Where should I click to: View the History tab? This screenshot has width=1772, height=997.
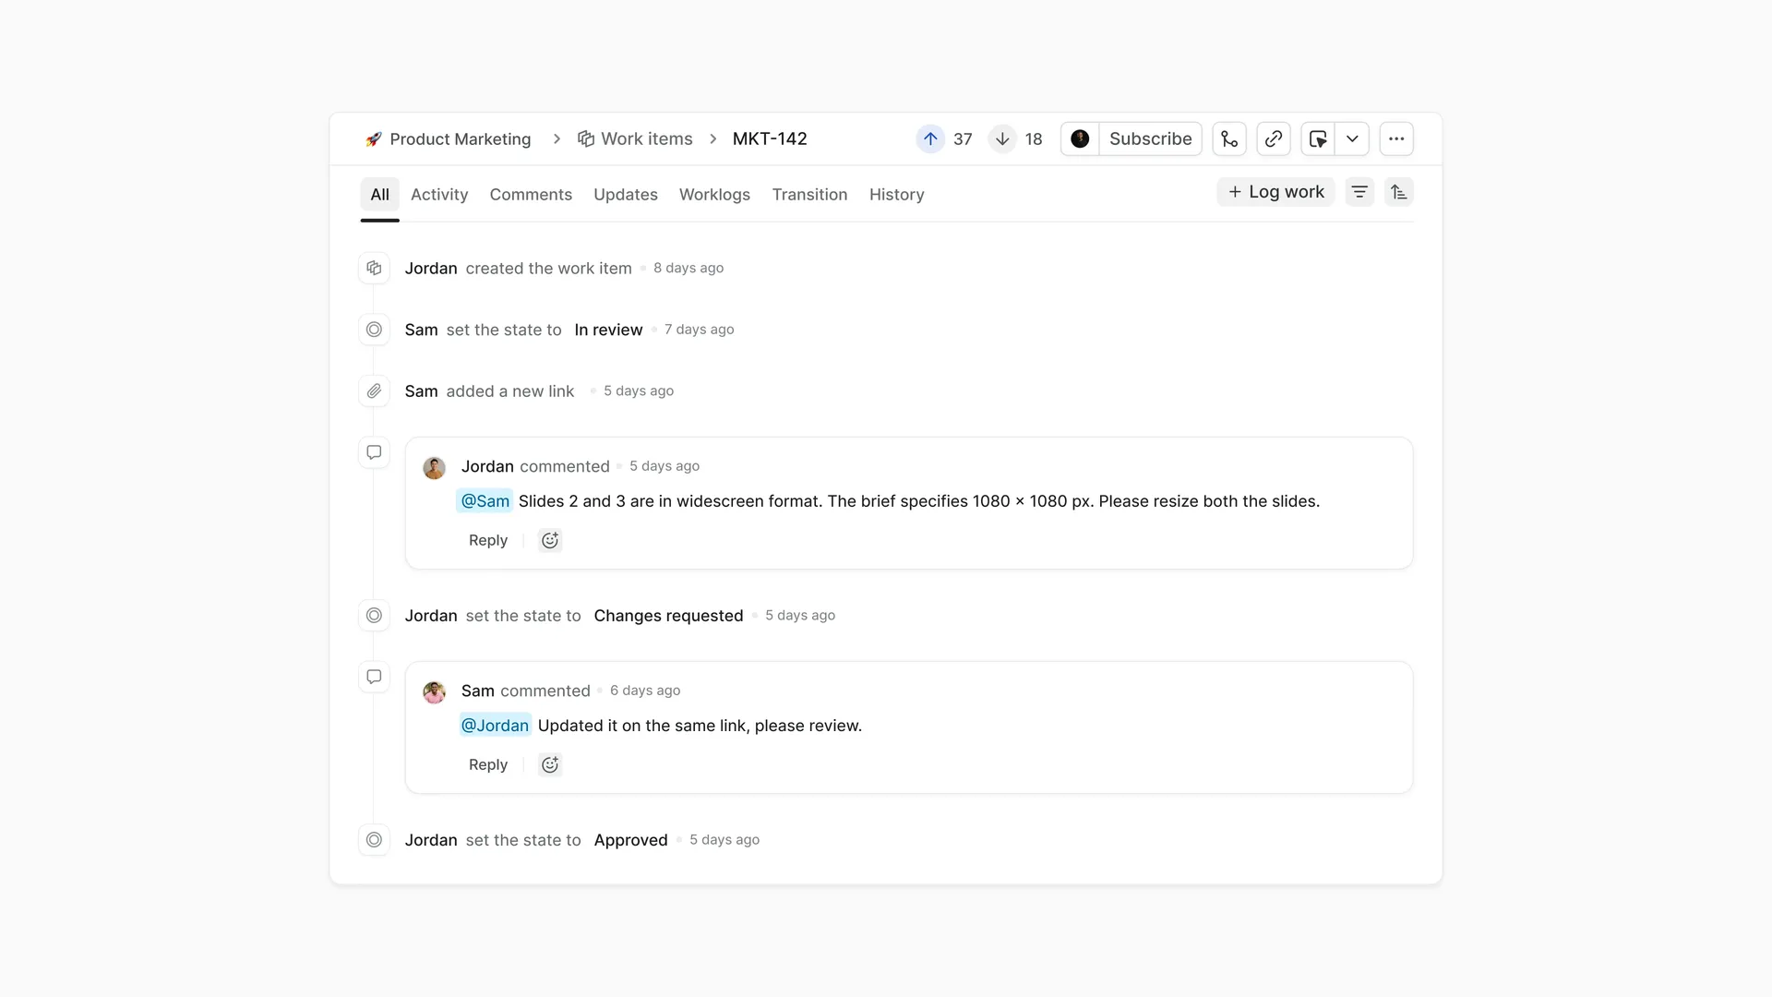(x=896, y=194)
